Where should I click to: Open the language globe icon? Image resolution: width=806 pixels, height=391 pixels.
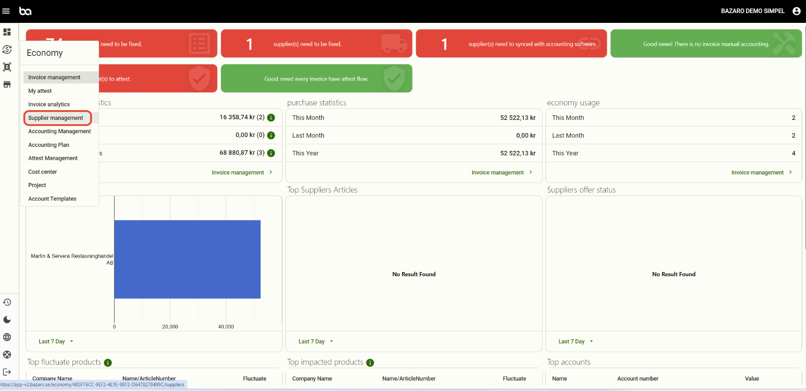click(x=7, y=337)
